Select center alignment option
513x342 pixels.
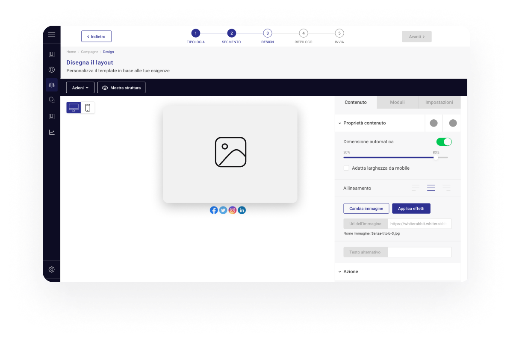click(x=431, y=188)
